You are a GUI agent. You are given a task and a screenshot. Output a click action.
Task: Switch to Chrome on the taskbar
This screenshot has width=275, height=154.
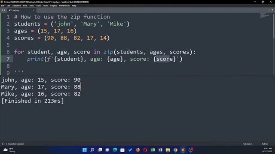point(175,150)
